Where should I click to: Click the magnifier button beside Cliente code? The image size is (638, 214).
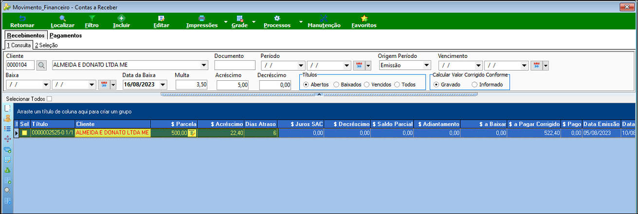coord(42,65)
